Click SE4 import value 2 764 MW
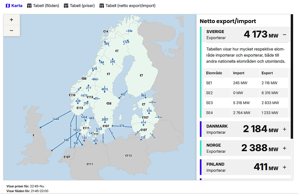Image resolution: width=298 pixels, height=194 pixels. [242, 113]
